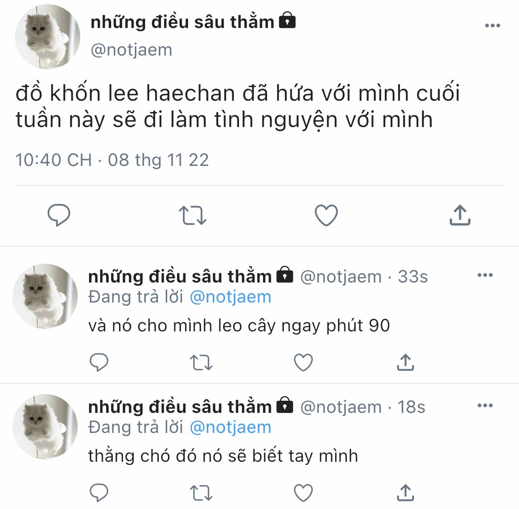Reply to the 'leo cây ngay phút 90' tweet
519x509 pixels.
click(99, 362)
